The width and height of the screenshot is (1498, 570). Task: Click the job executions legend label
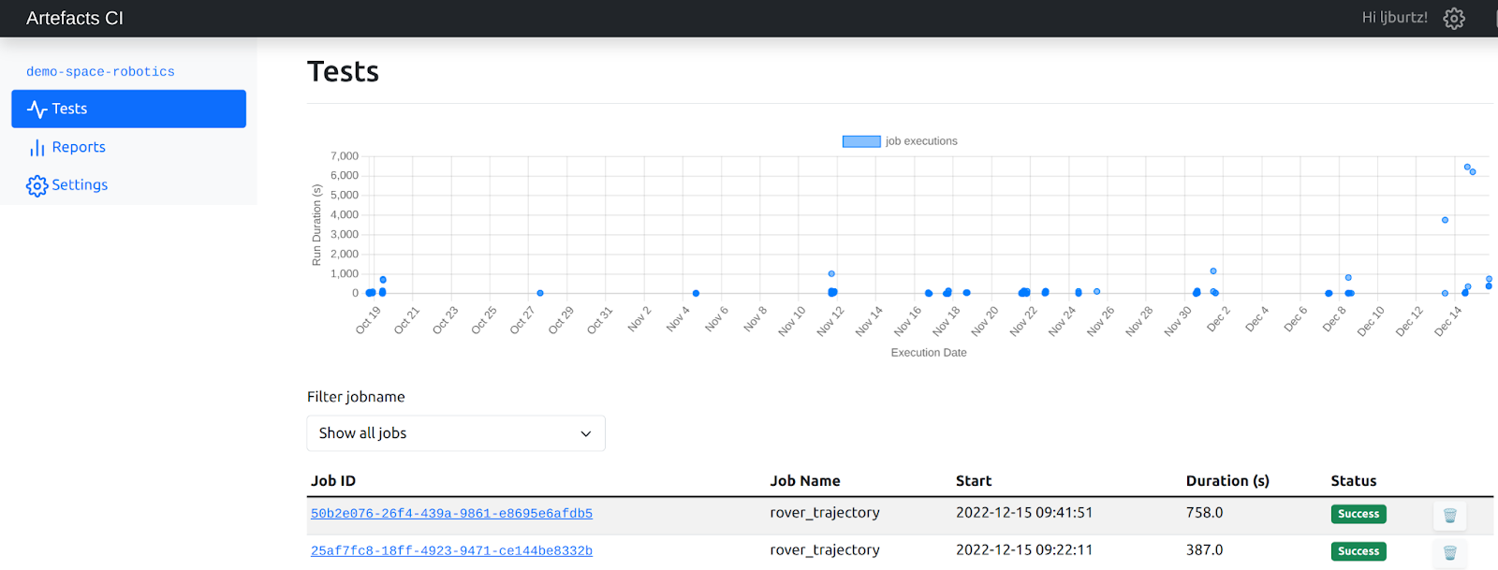(x=921, y=141)
